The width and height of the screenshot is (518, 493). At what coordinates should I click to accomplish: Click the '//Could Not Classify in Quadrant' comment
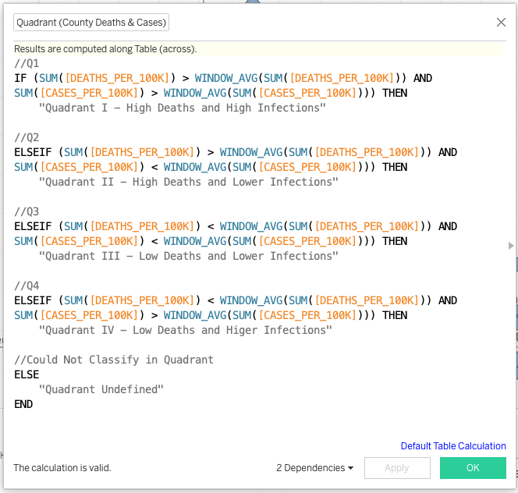click(x=113, y=360)
